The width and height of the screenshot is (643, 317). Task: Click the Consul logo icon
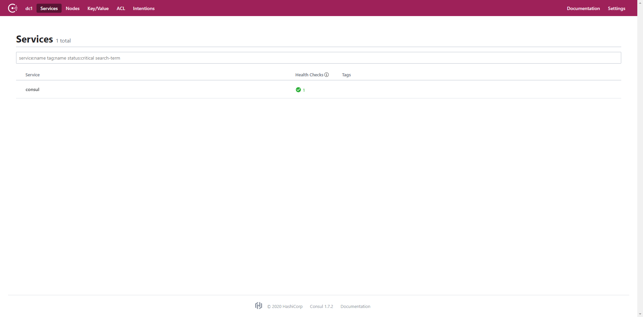tap(13, 8)
